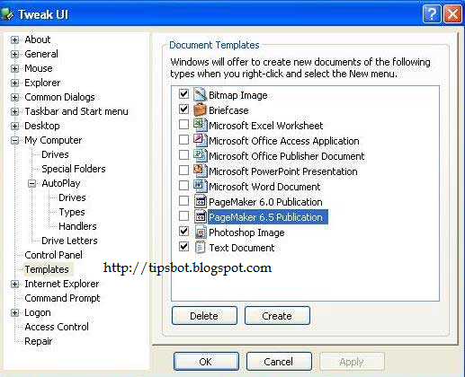This screenshot has width=465, height=377.
Task: Enable the Microsoft PowerPoint Presentation checkbox
Action: 183,170
